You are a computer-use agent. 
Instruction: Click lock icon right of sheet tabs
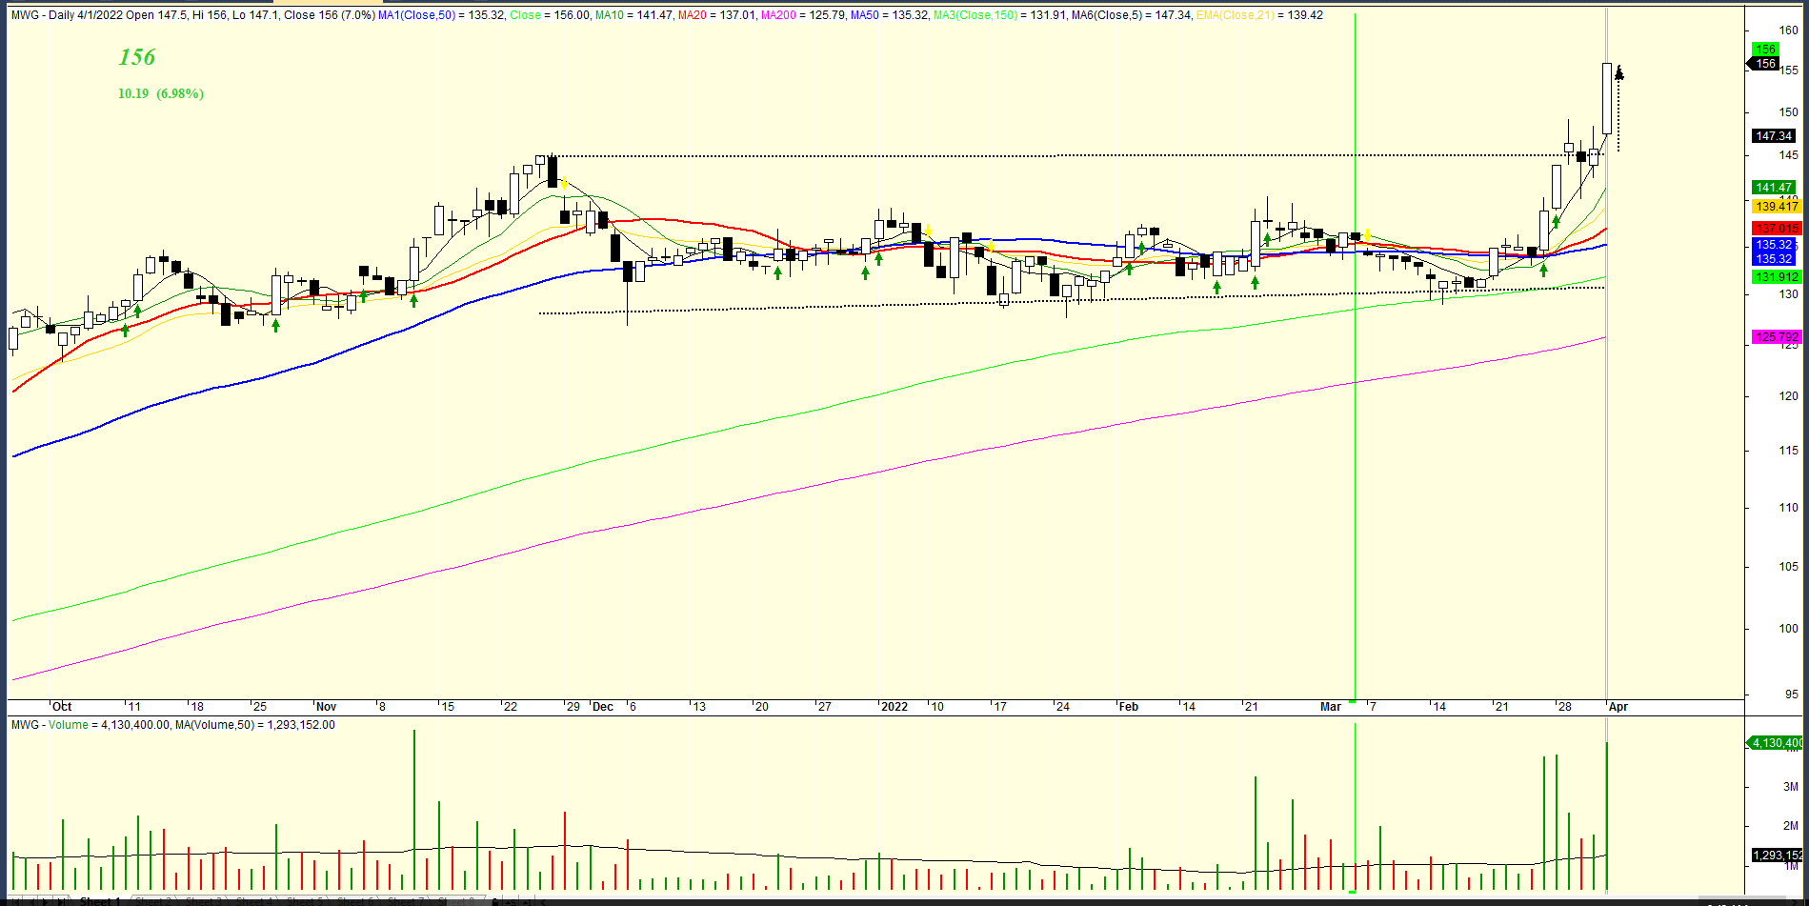point(494,900)
